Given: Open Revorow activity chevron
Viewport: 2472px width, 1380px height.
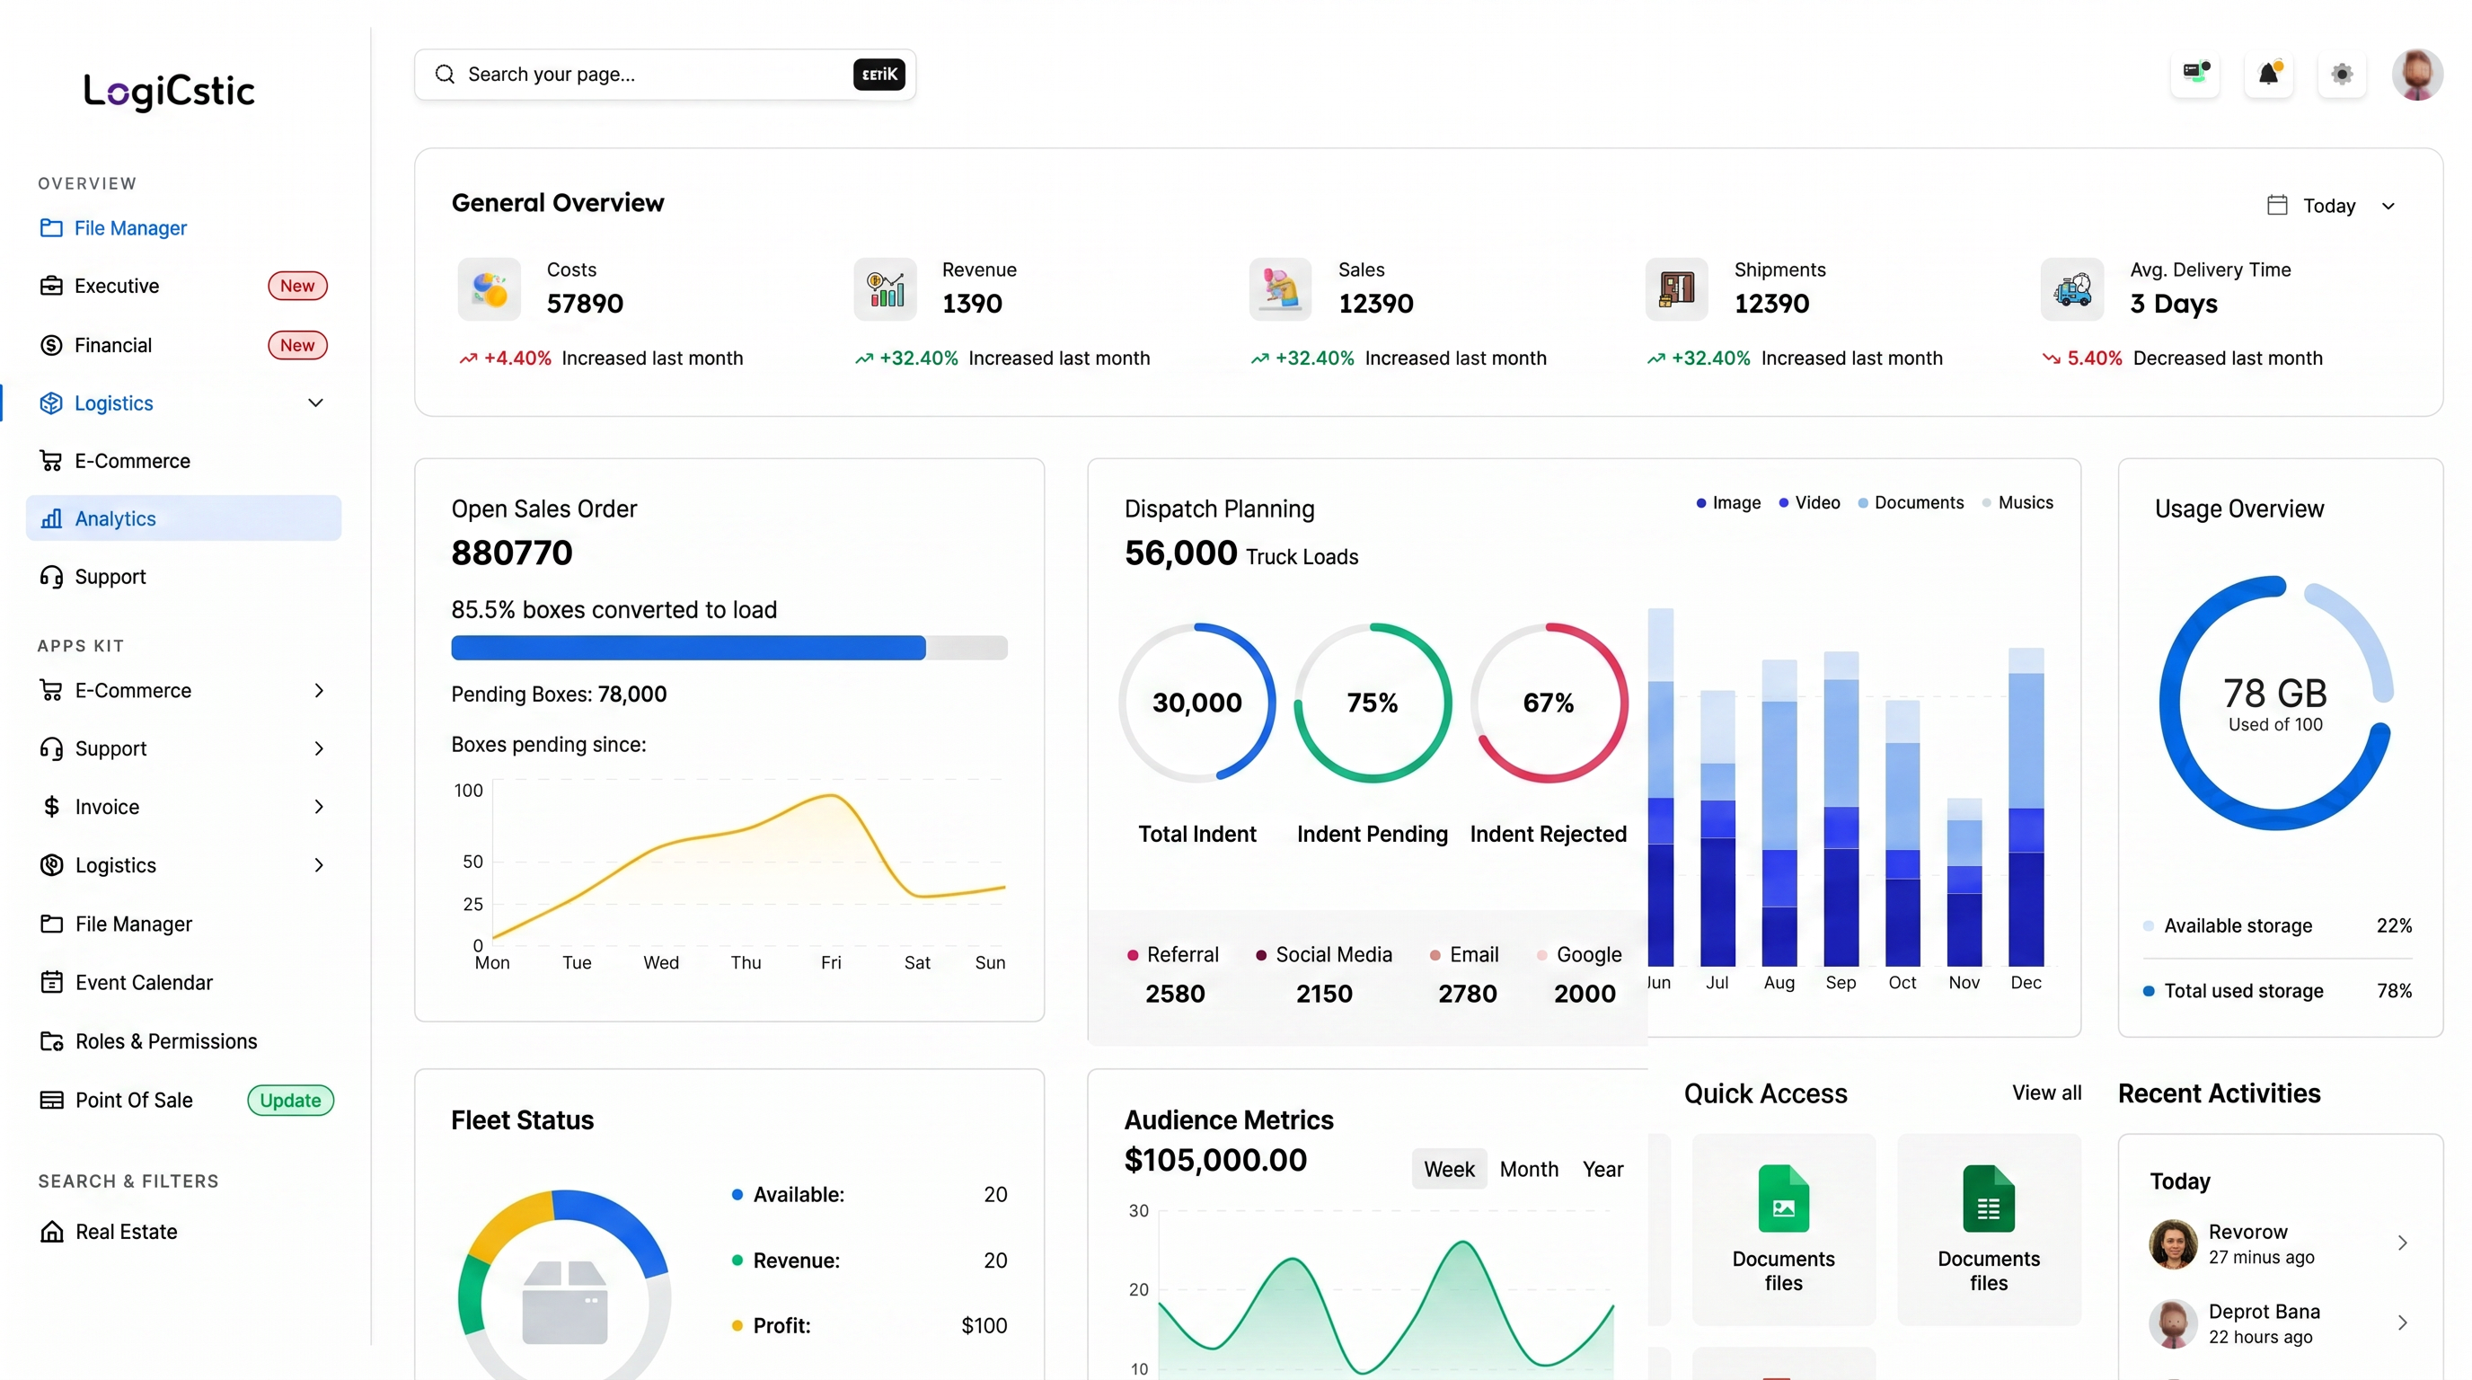Looking at the screenshot, I should [x=2402, y=1243].
